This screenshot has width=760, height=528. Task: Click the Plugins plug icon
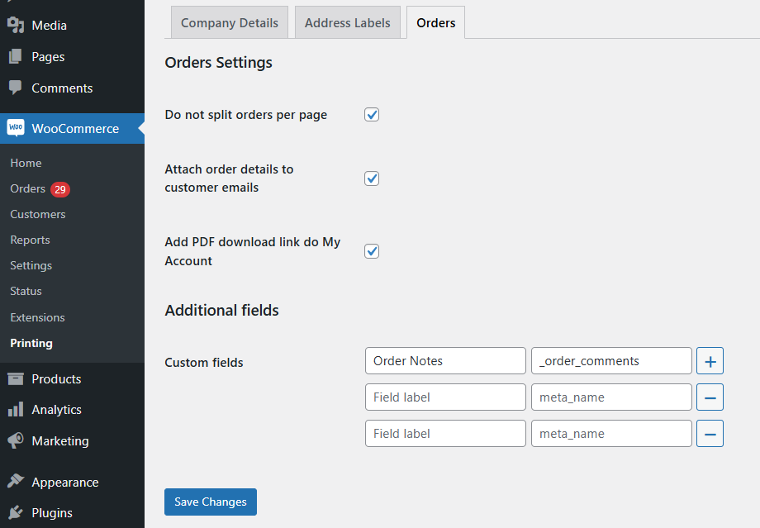click(16, 513)
